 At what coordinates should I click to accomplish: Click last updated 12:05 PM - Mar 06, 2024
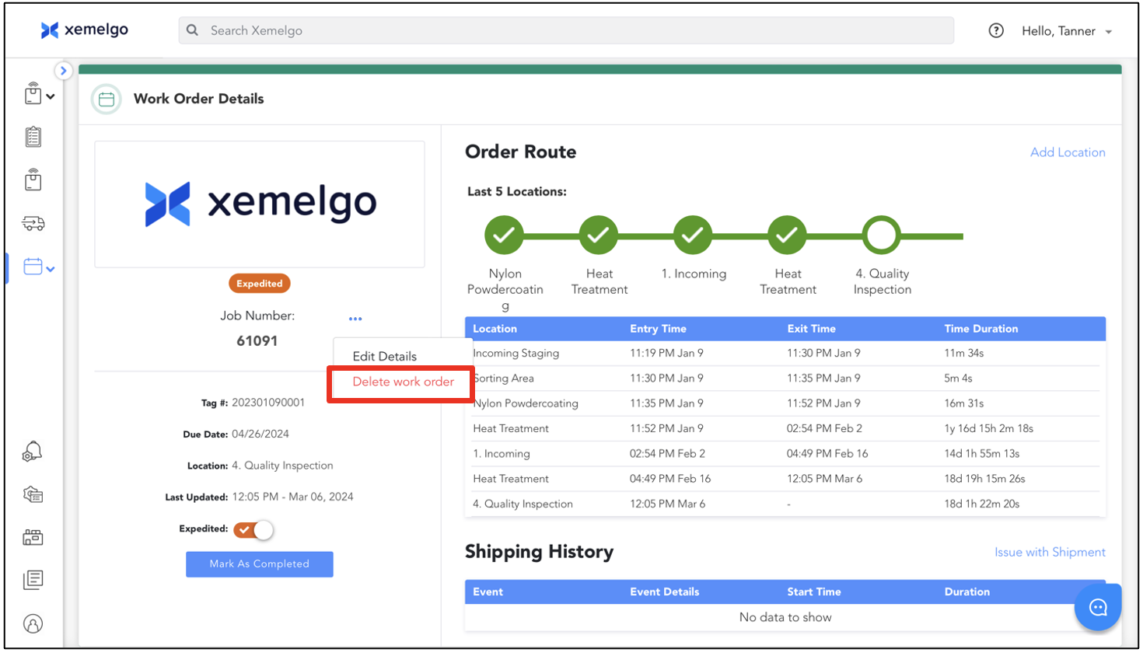pyautogui.click(x=292, y=497)
